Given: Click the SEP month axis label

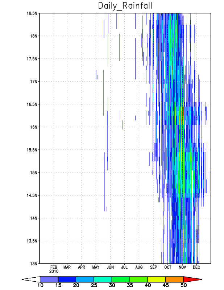Looking at the screenshot, I should pos(154,268).
